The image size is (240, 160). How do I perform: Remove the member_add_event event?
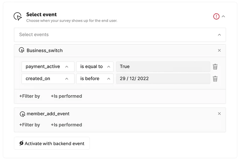[219, 114]
